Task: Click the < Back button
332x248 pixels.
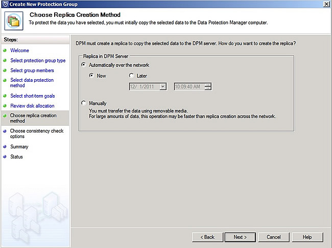Action: click(x=207, y=237)
